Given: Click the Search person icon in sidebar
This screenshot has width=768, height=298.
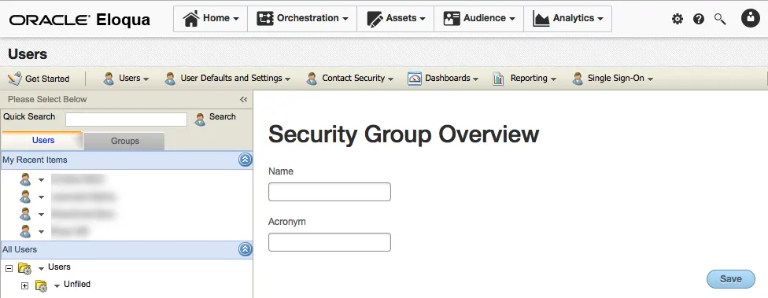Looking at the screenshot, I should (200, 120).
